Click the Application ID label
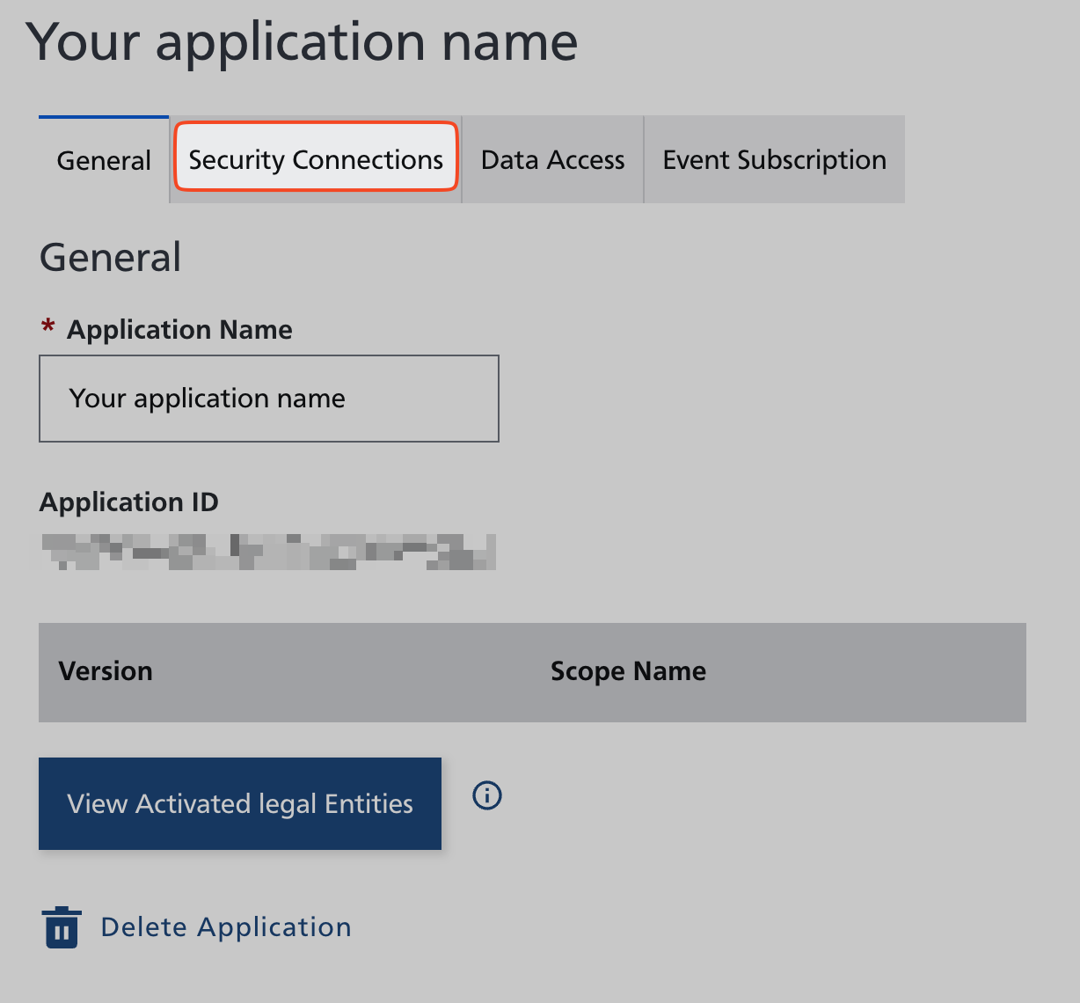The height and width of the screenshot is (1003, 1080). click(129, 502)
